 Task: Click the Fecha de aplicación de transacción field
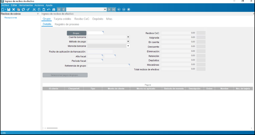[100, 52]
